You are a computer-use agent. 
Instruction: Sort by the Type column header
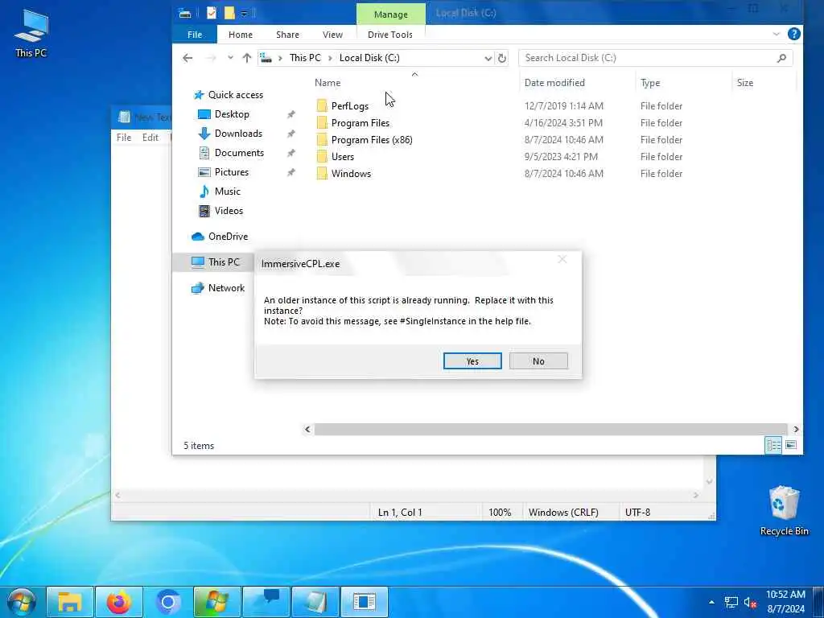650,83
